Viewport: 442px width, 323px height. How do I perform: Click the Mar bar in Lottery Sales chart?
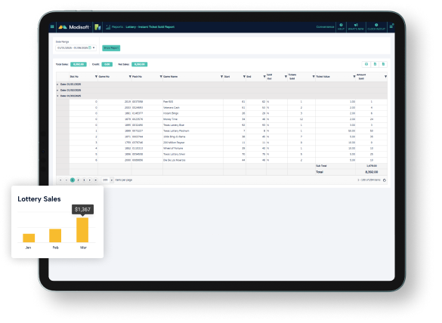(x=82, y=229)
